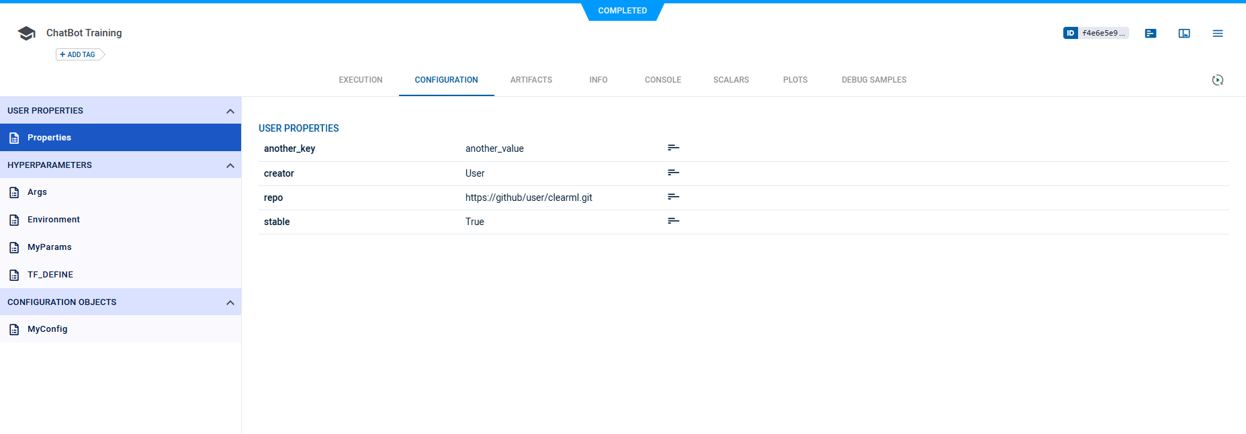1246x434 pixels.
Task: Open the MyConfig configuration object
Action: click(x=47, y=329)
